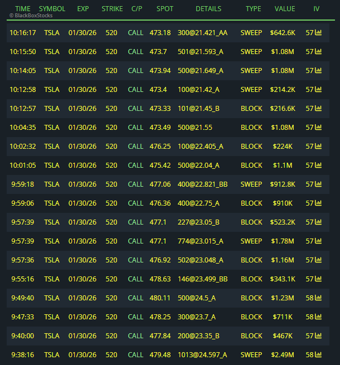Screen dimensions: 340x365
Task: Click the $1.1M value cell
Action: (283, 166)
